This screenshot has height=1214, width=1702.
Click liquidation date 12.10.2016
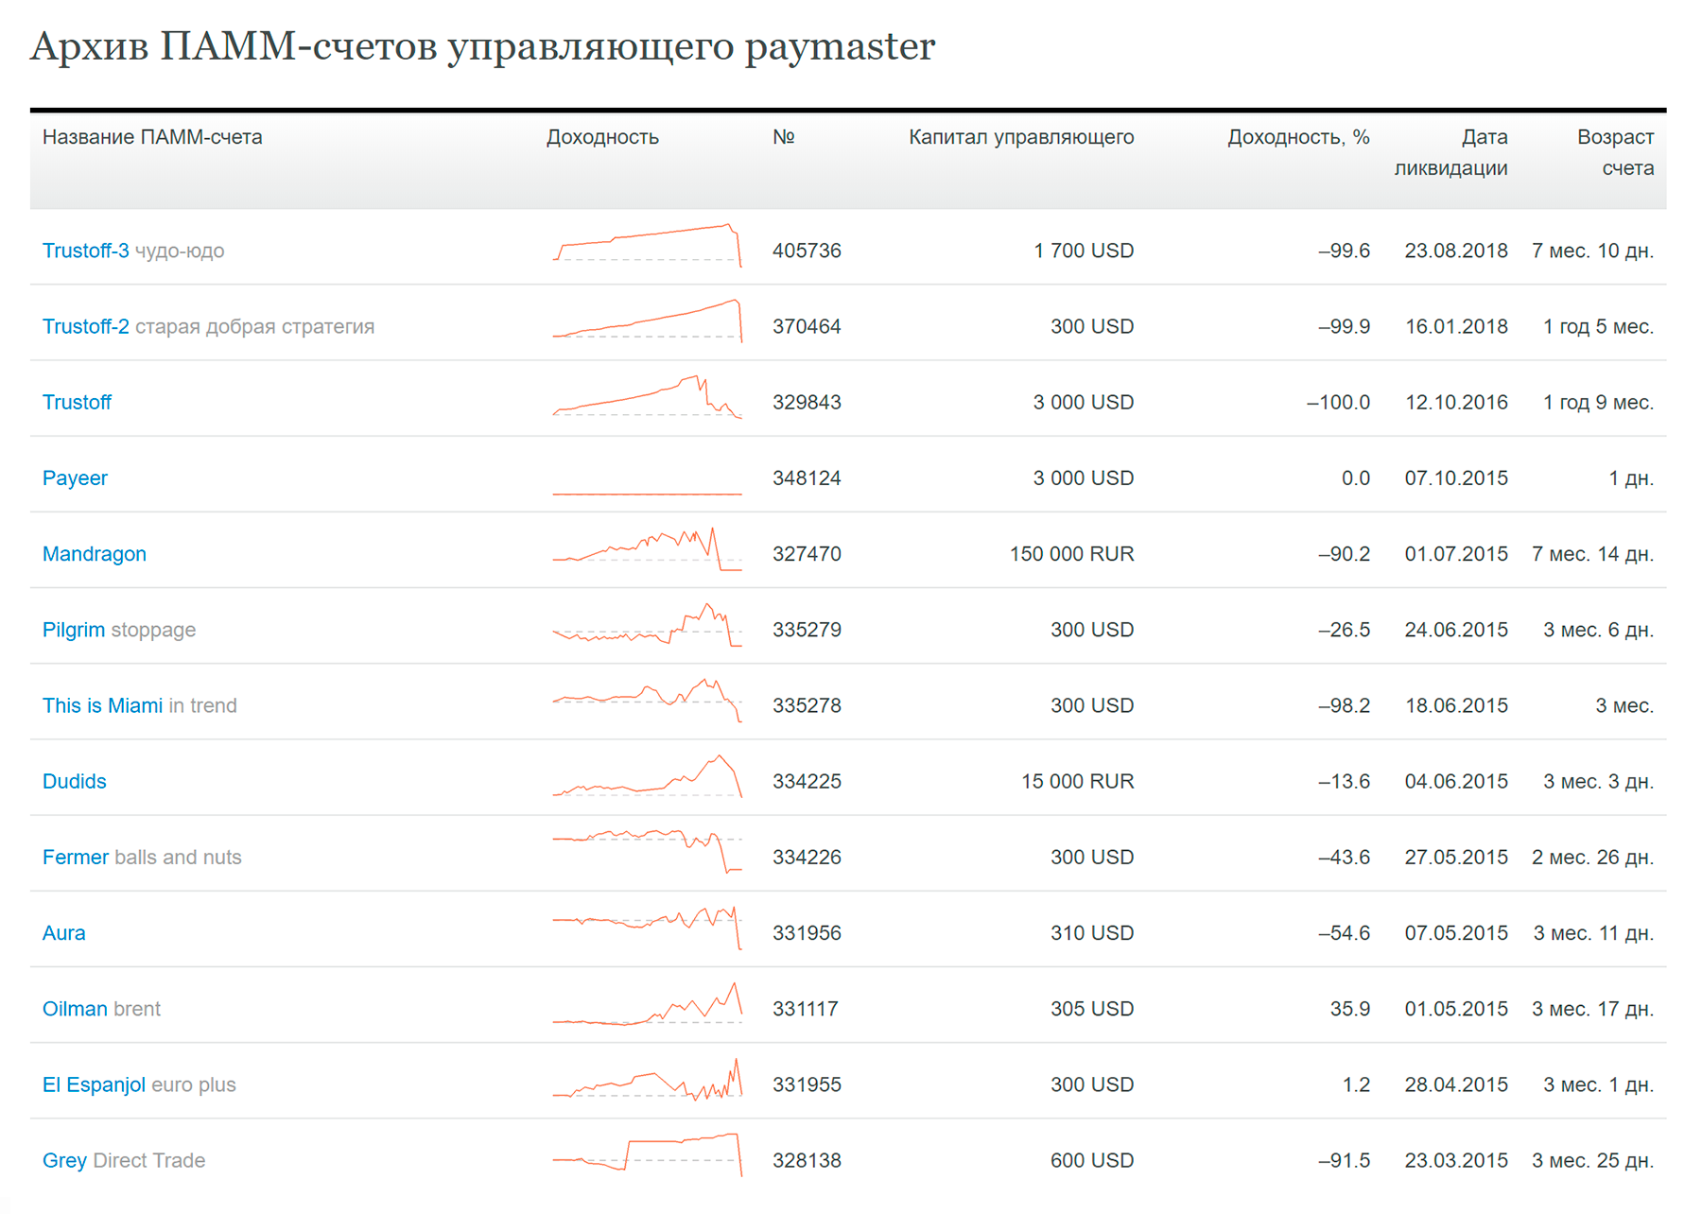tap(1456, 402)
